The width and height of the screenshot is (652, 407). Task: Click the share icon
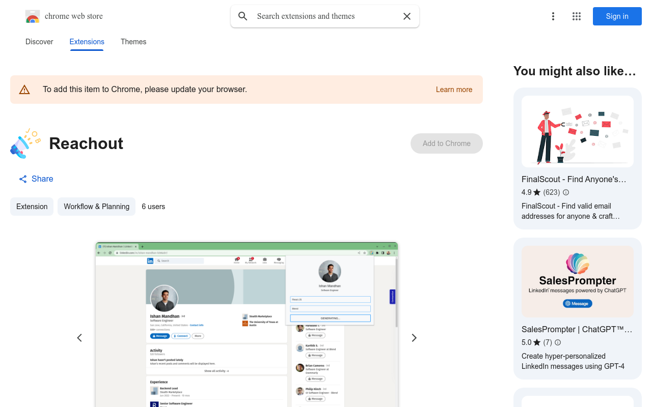pyautogui.click(x=23, y=179)
